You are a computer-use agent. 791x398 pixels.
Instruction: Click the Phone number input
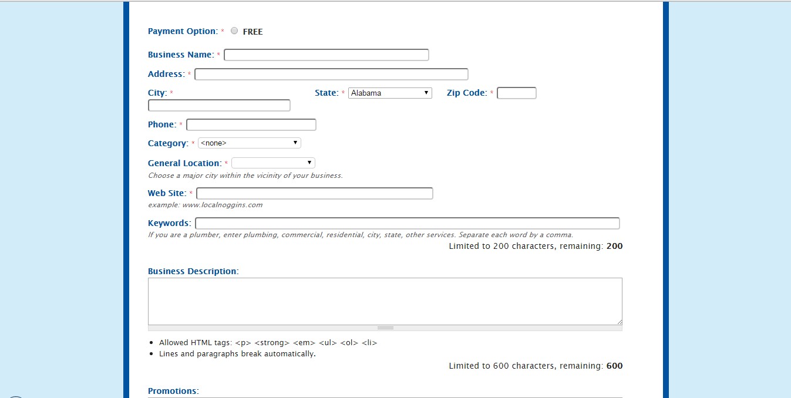251,124
